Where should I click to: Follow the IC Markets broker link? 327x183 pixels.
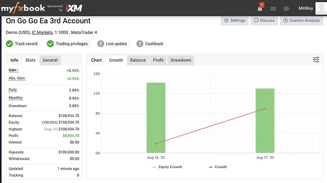(x=42, y=33)
